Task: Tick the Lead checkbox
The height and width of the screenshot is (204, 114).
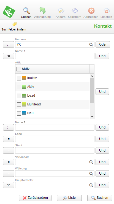Action: pos(19,96)
